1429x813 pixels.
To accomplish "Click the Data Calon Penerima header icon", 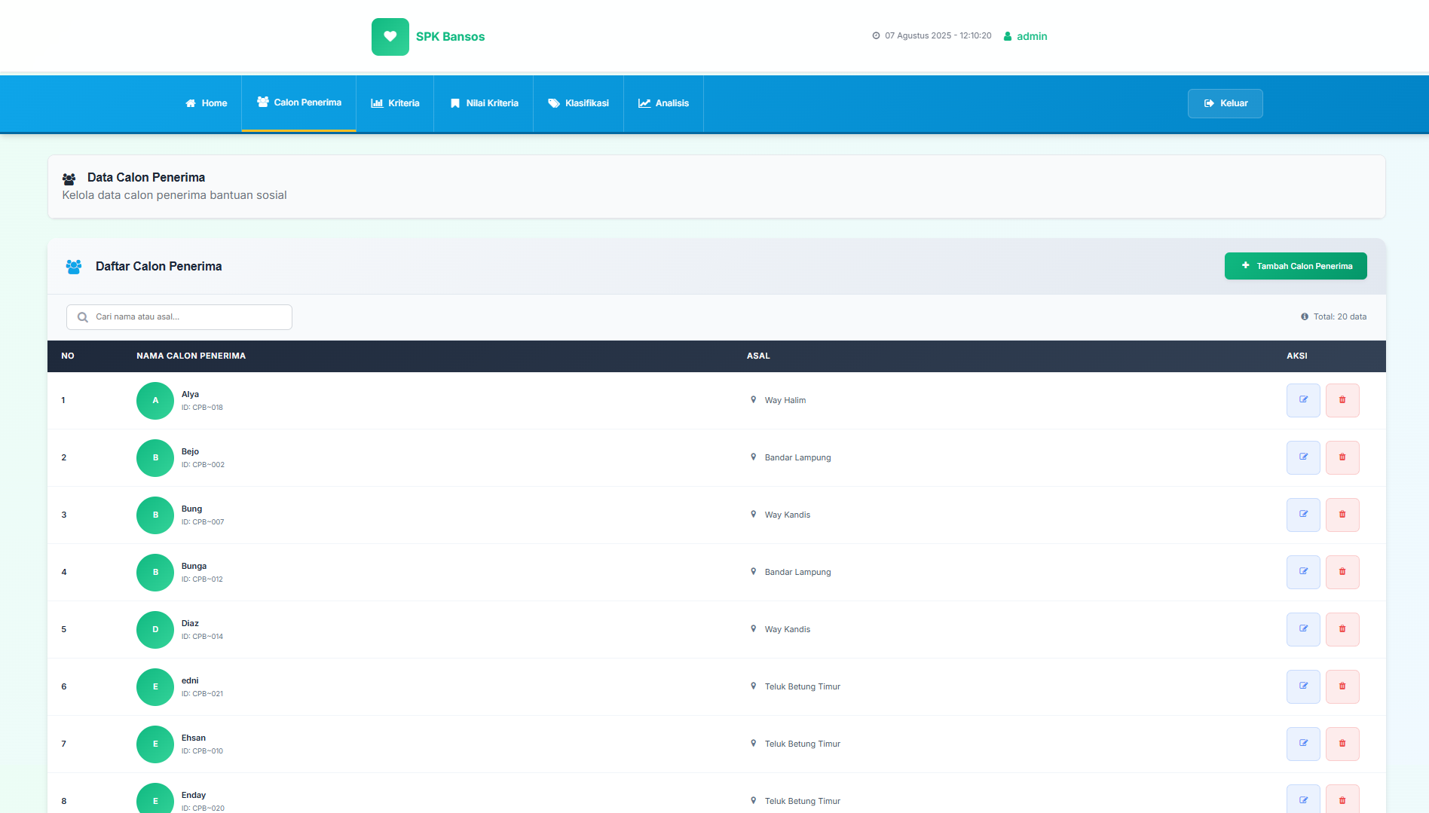I will 69,179.
